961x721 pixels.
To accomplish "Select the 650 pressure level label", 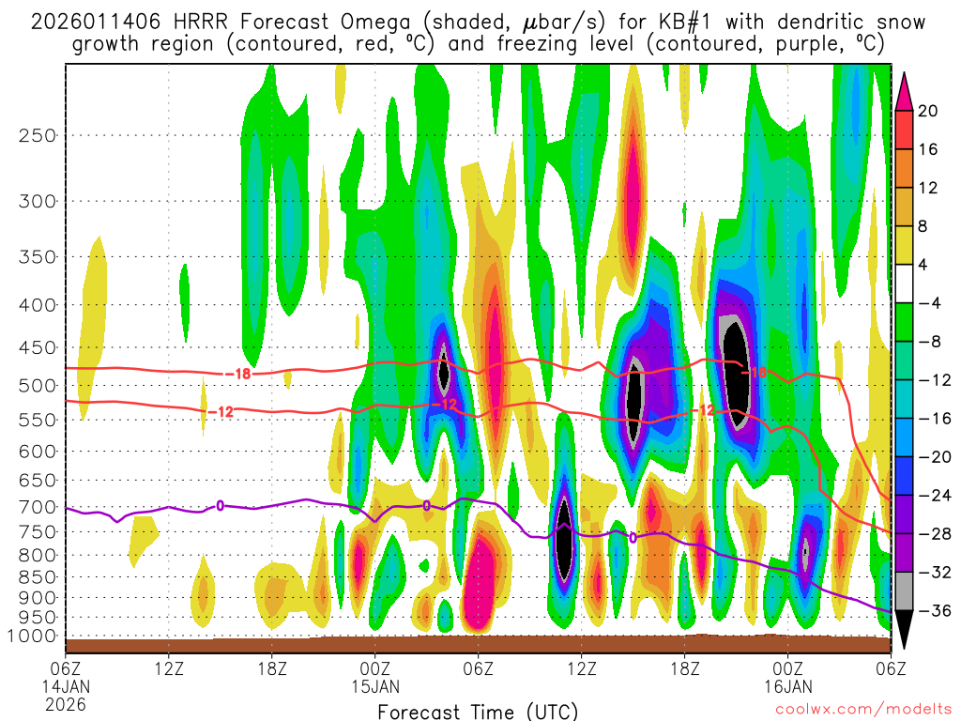I will coord(38,480).
